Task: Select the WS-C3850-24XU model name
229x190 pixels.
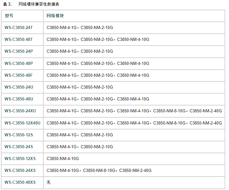Action: (x=20, y=111)
